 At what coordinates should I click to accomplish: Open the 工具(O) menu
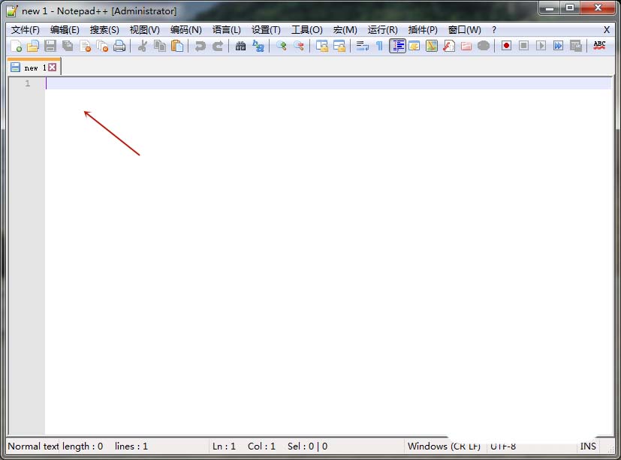pyautogui.click(x=307, y=30)
